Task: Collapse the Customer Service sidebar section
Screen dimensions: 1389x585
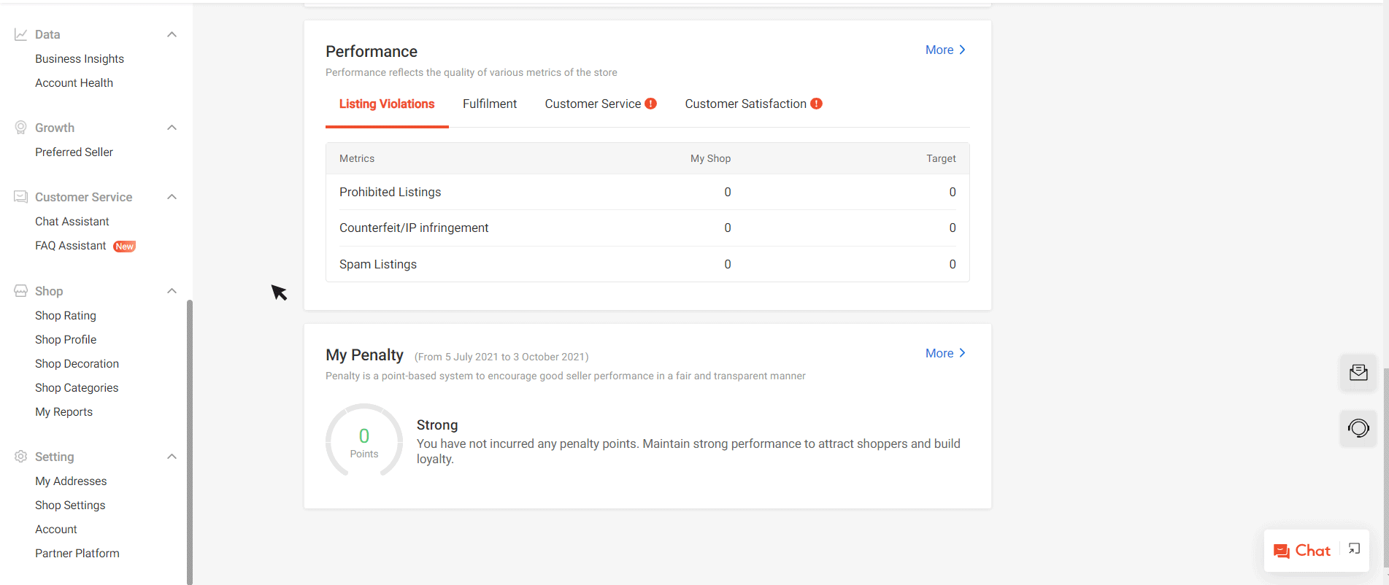Action: pyautogui.click(x=172, y=197)
